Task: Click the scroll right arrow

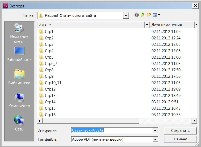Action: click(x=194, y=121)
